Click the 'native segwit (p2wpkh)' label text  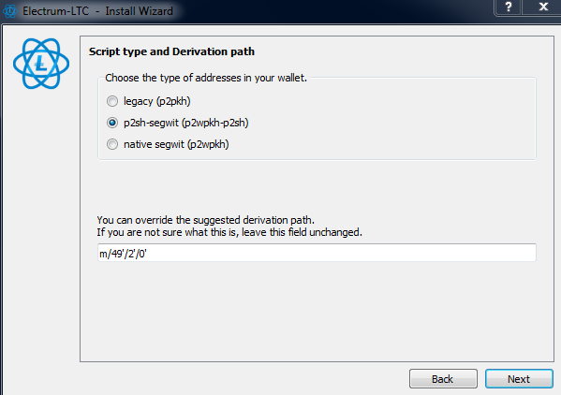[x=176, y=144]
